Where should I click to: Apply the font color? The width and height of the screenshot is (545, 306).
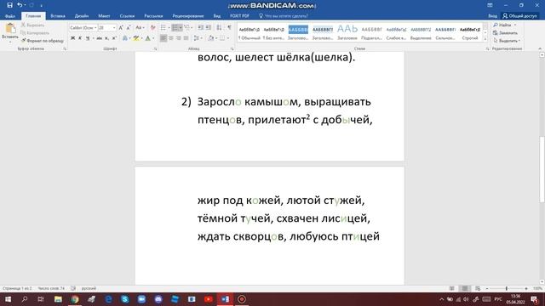click(x=148, y=37)
